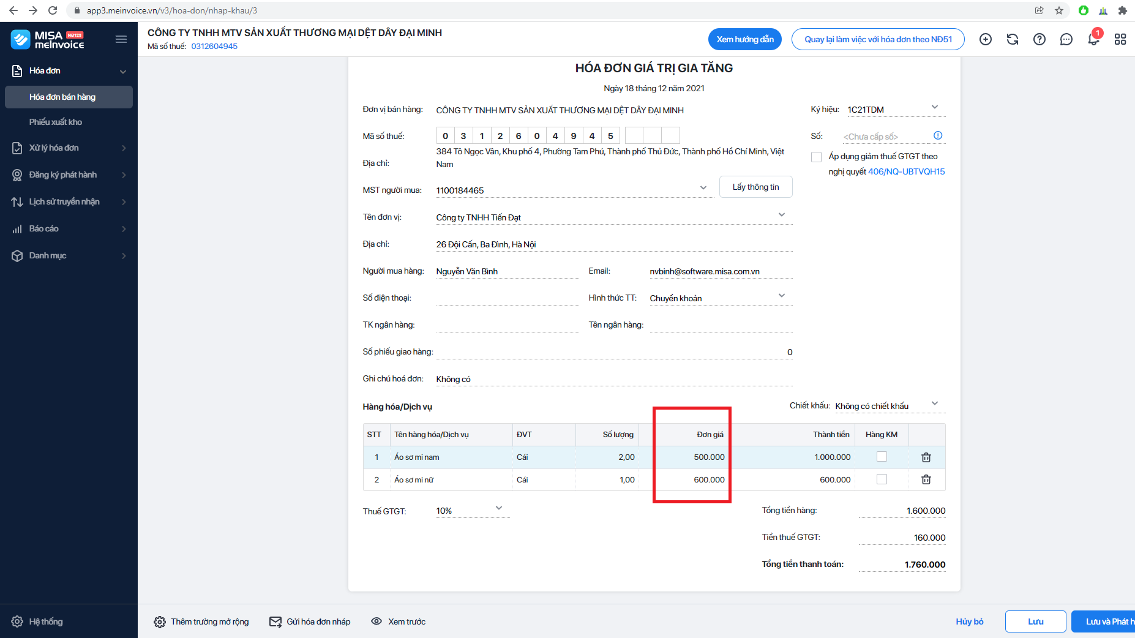Open the chat support bubble icon
Image resolution: width=1135 pixels, height=638 pixels.
pos(1066,39)
